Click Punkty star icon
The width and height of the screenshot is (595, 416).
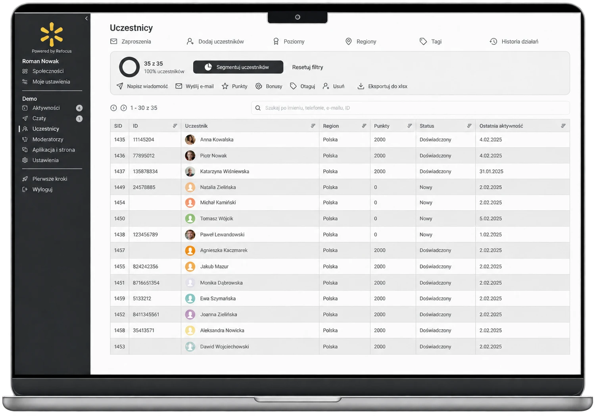(x=225, y=86)
